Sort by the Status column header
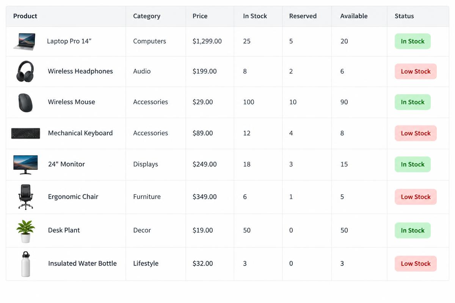The height and width of the screenshot is (303, 455). point(404,16)
